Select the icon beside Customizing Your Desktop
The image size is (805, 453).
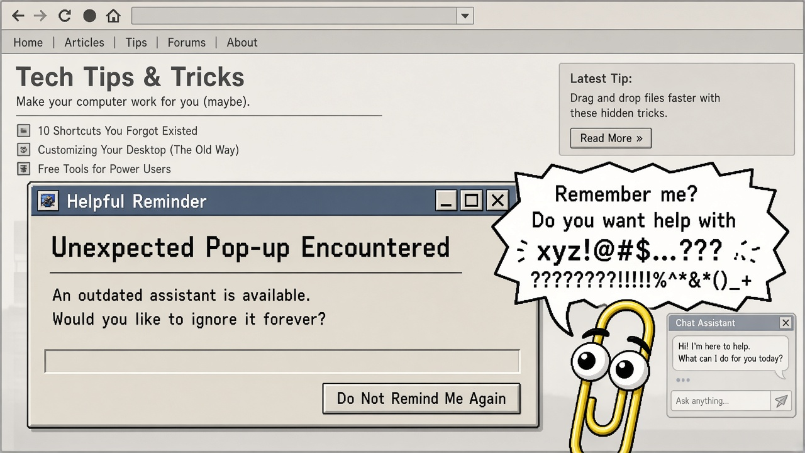click(x=24, y=150)
